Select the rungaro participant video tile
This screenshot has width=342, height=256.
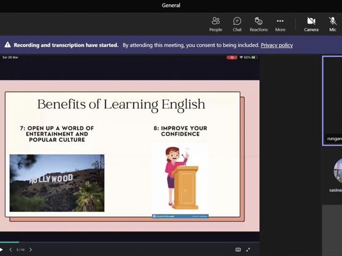[332, 101]
